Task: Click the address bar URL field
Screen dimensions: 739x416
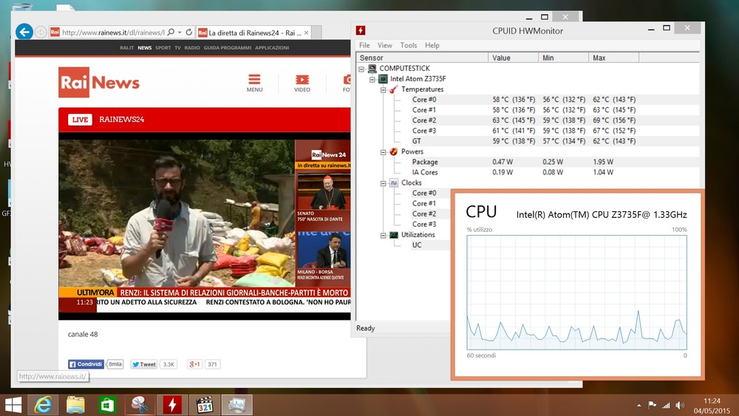Action: [x=113, y=33]
